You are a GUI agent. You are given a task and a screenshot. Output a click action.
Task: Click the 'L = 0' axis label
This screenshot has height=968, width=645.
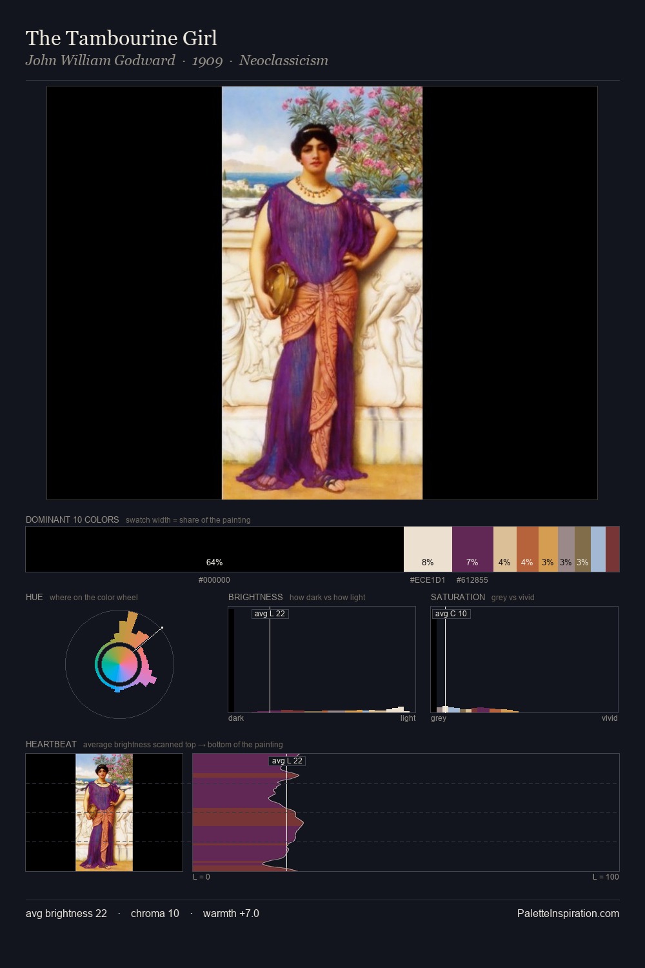[x=201, y=877]
